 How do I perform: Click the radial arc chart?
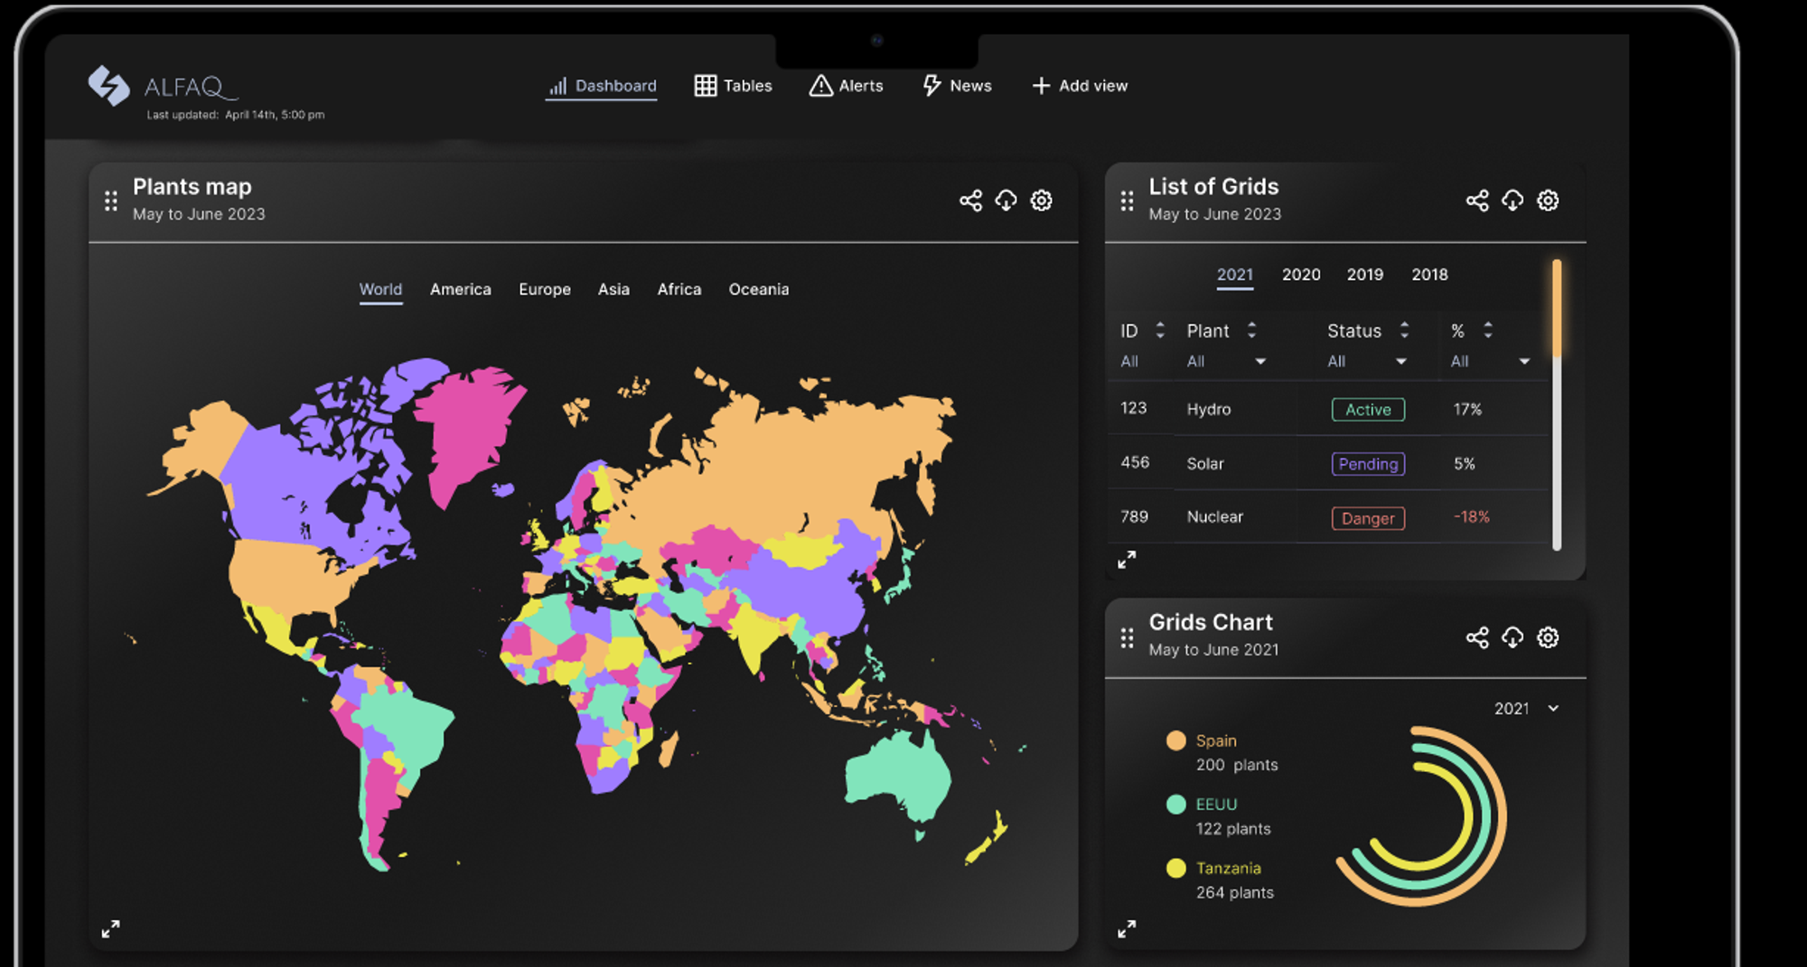[1421, 816]
